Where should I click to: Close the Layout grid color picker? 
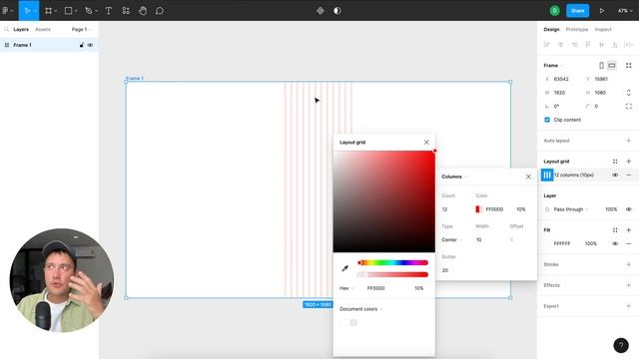click(x=426, y=142)
